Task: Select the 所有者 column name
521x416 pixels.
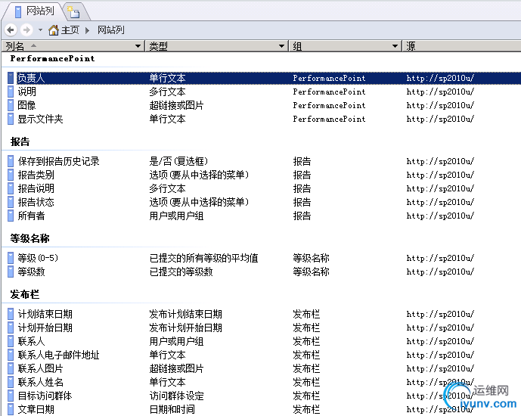Action: pyautogui.click(x=31, y=216)
